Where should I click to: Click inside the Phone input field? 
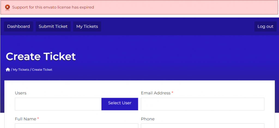click(x=202, y=126)
